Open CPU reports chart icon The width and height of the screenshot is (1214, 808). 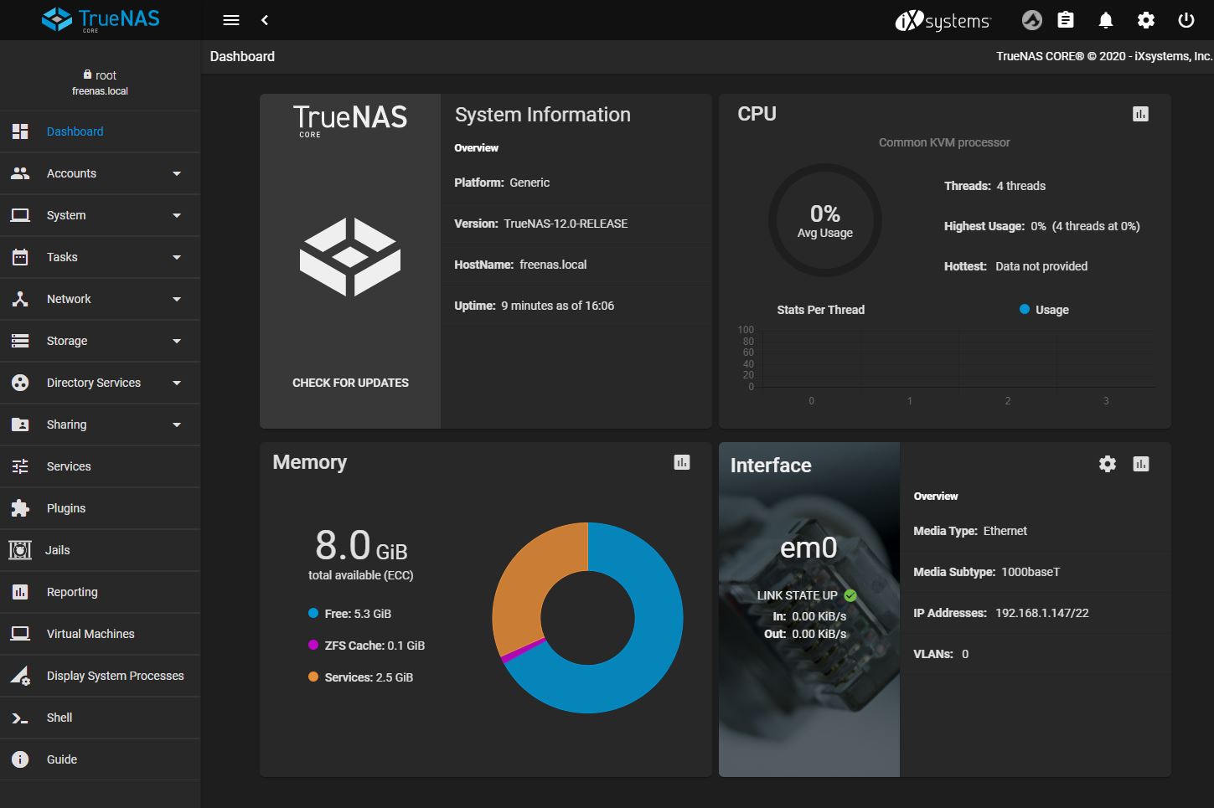[x=1140, y=114]
